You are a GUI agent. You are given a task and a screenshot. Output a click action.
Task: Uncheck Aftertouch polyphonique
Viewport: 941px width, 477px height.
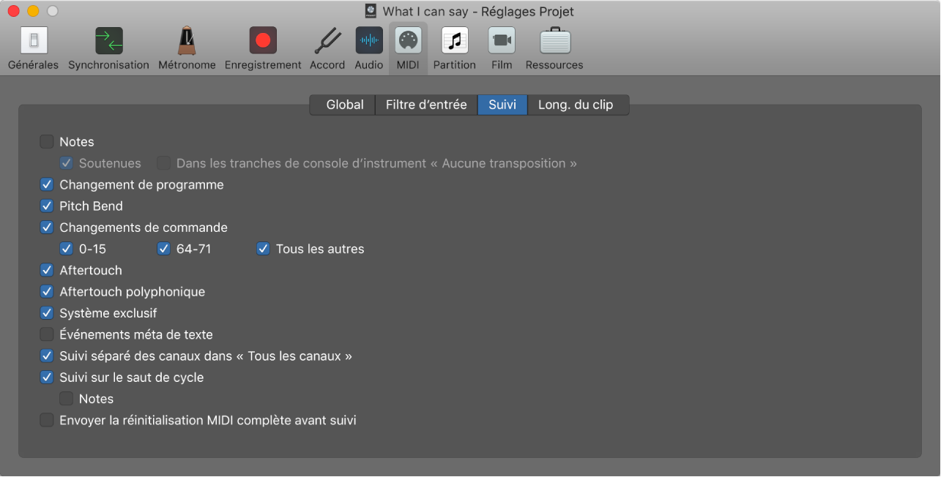[47, 291]
